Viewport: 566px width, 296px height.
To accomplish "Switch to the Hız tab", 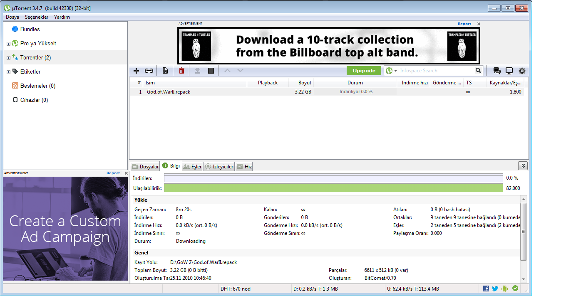I will tap(244, 166).
